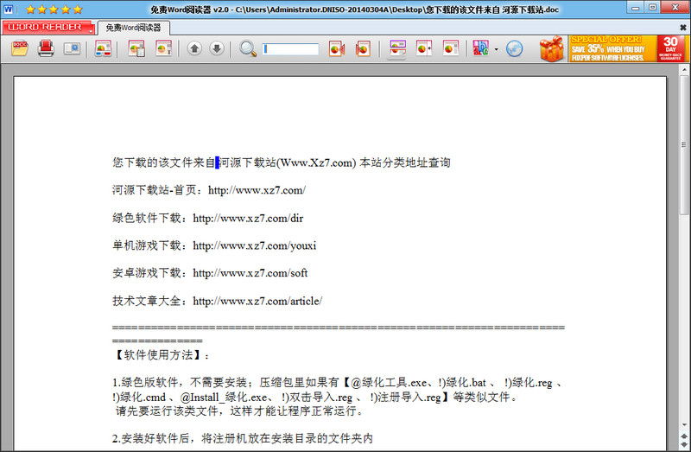Find next match with right-arrow page icon
This screenshot has width=691, height=452.
point(363,48)
